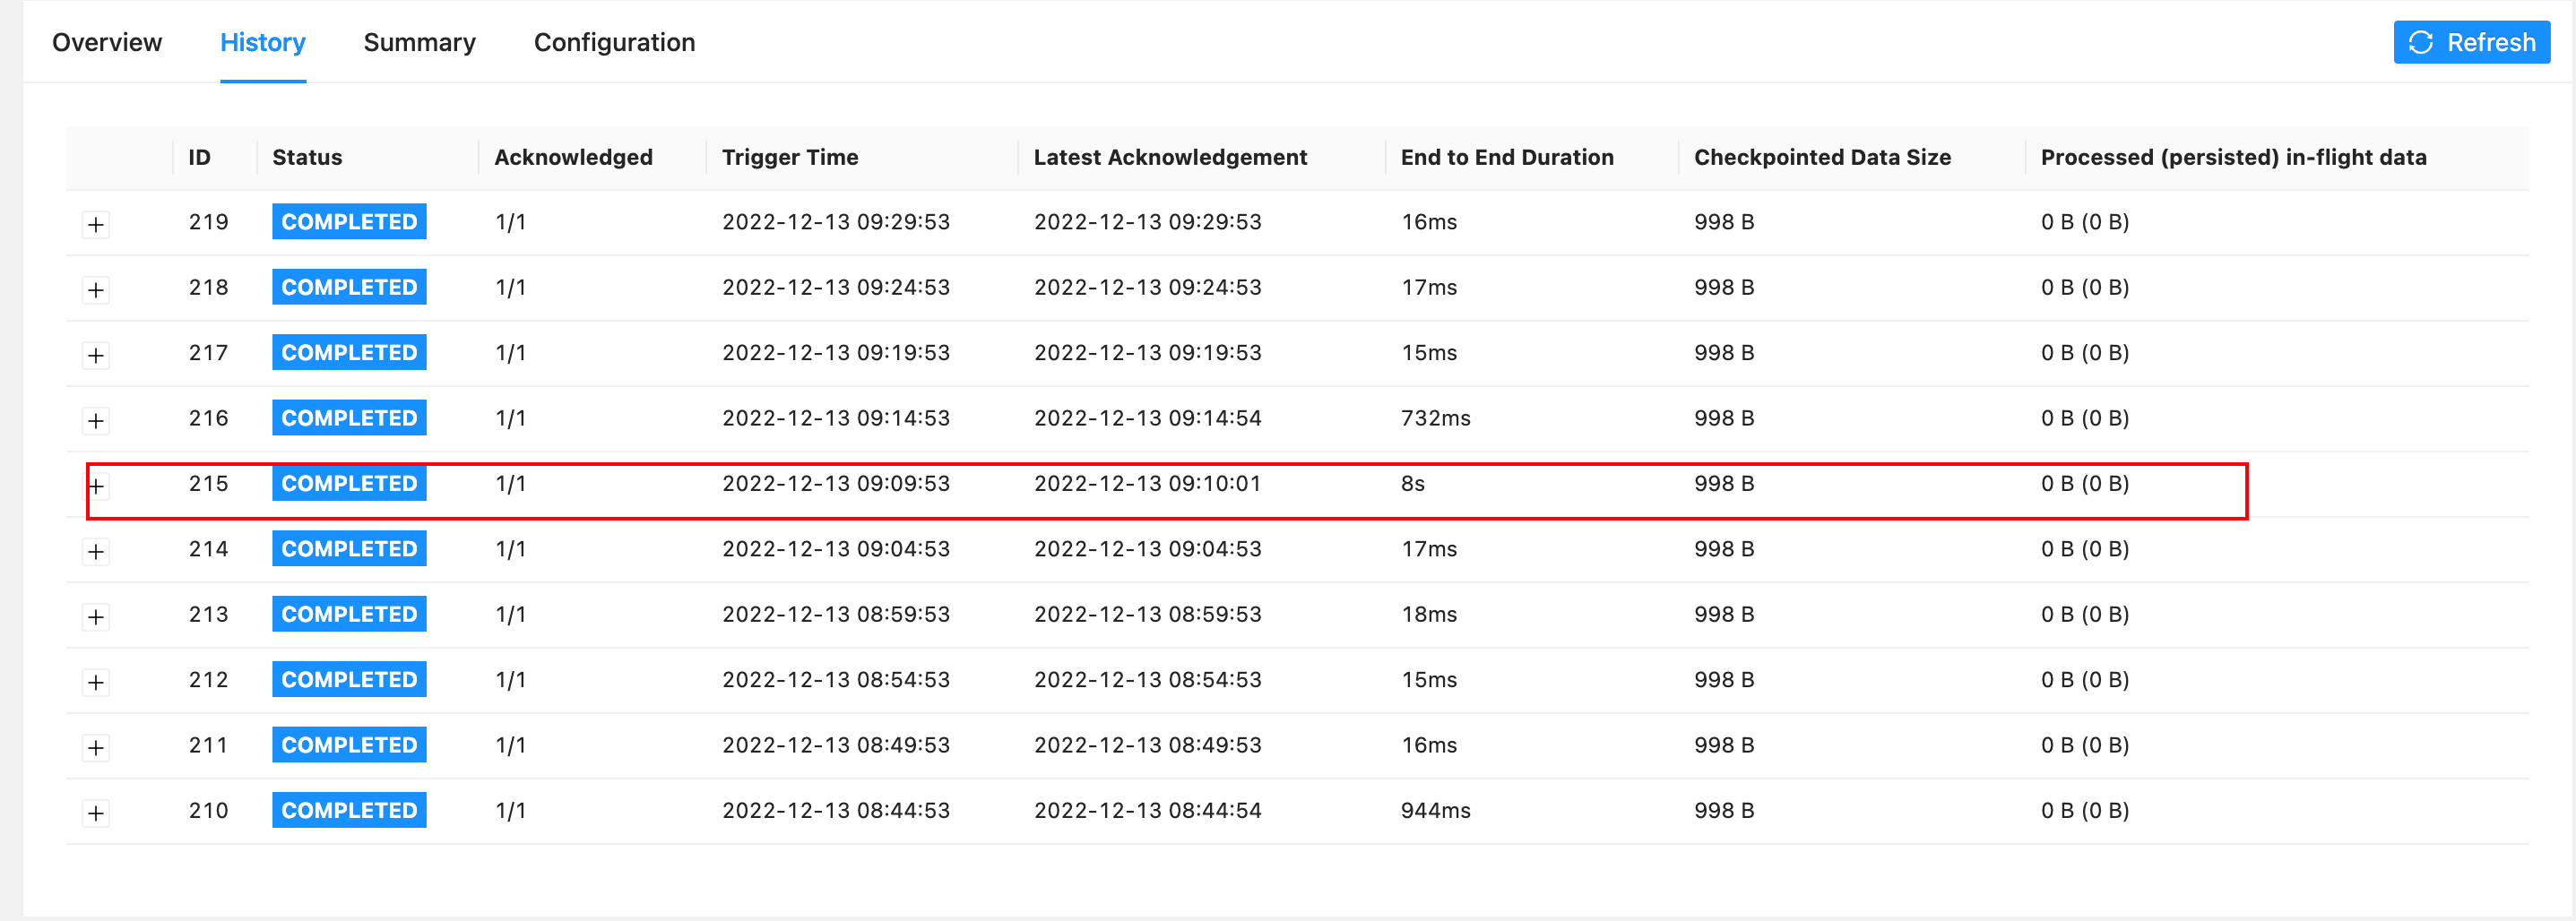Click trigger time 2022-12-13 09:29:53
The height and width of the screenshot is (921, 2576).
click(836, 222)
